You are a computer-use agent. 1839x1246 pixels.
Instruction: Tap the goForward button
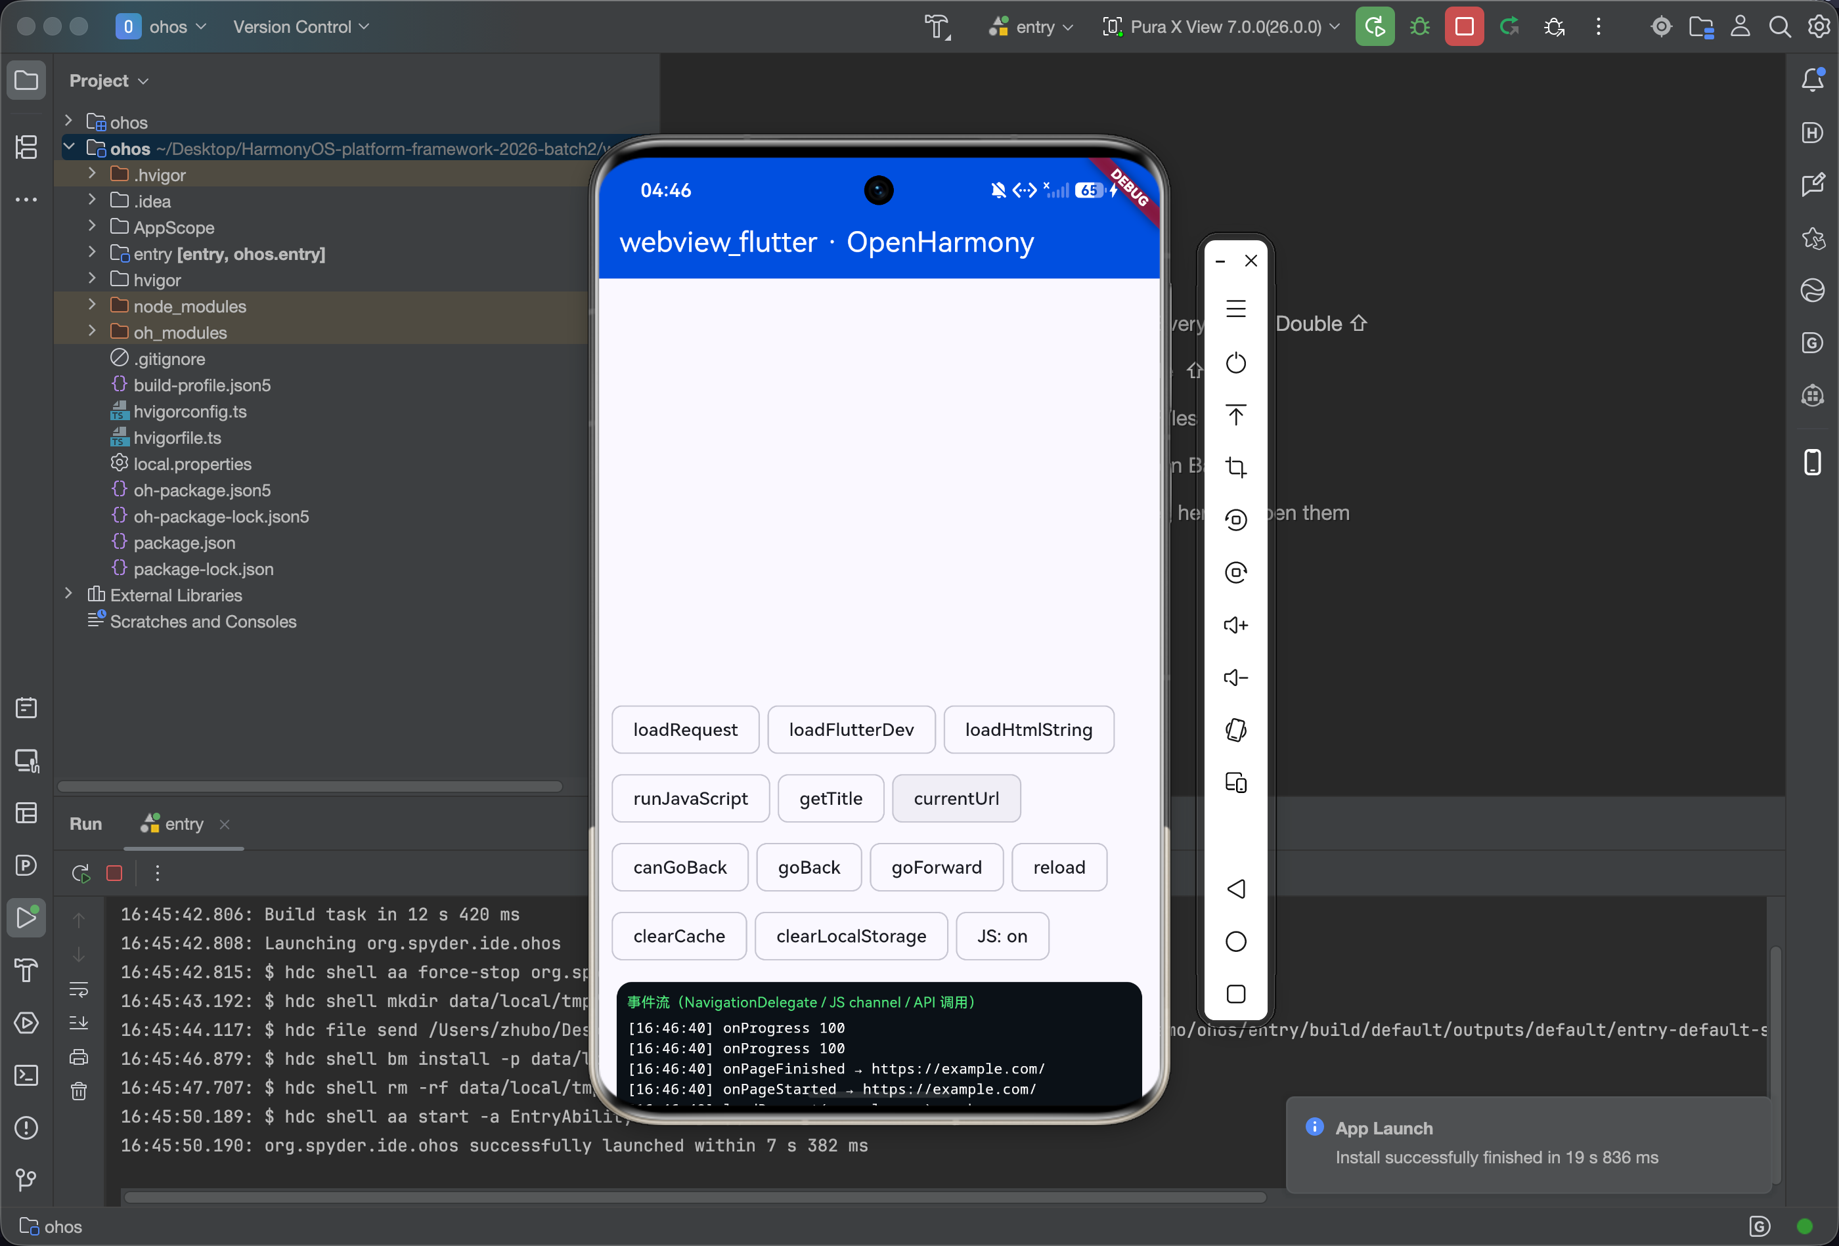pyautogui.click(x=936, y=868)
